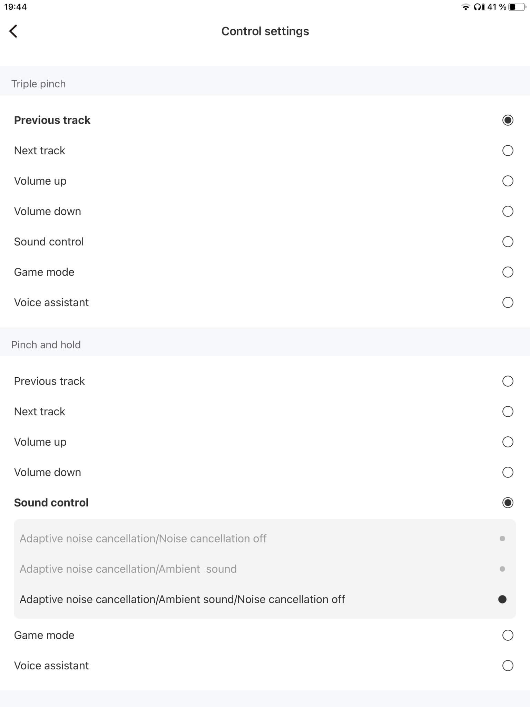Select Previous track for Pinch and hold
The image size is (530, 707).
[508, 381]
